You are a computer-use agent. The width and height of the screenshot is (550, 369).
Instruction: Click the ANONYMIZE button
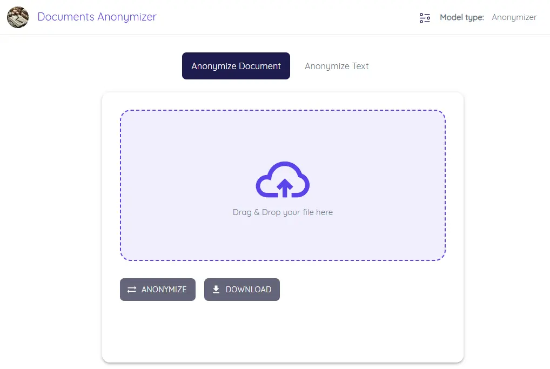pos(158,290)
